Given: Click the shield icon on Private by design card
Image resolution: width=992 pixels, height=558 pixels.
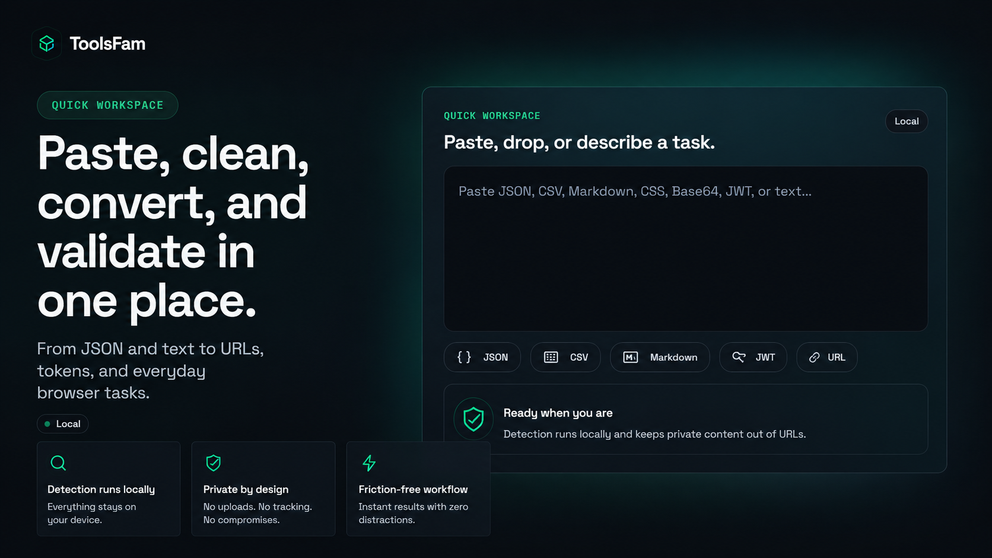Looking at the screenshot, I should [213, 463].
